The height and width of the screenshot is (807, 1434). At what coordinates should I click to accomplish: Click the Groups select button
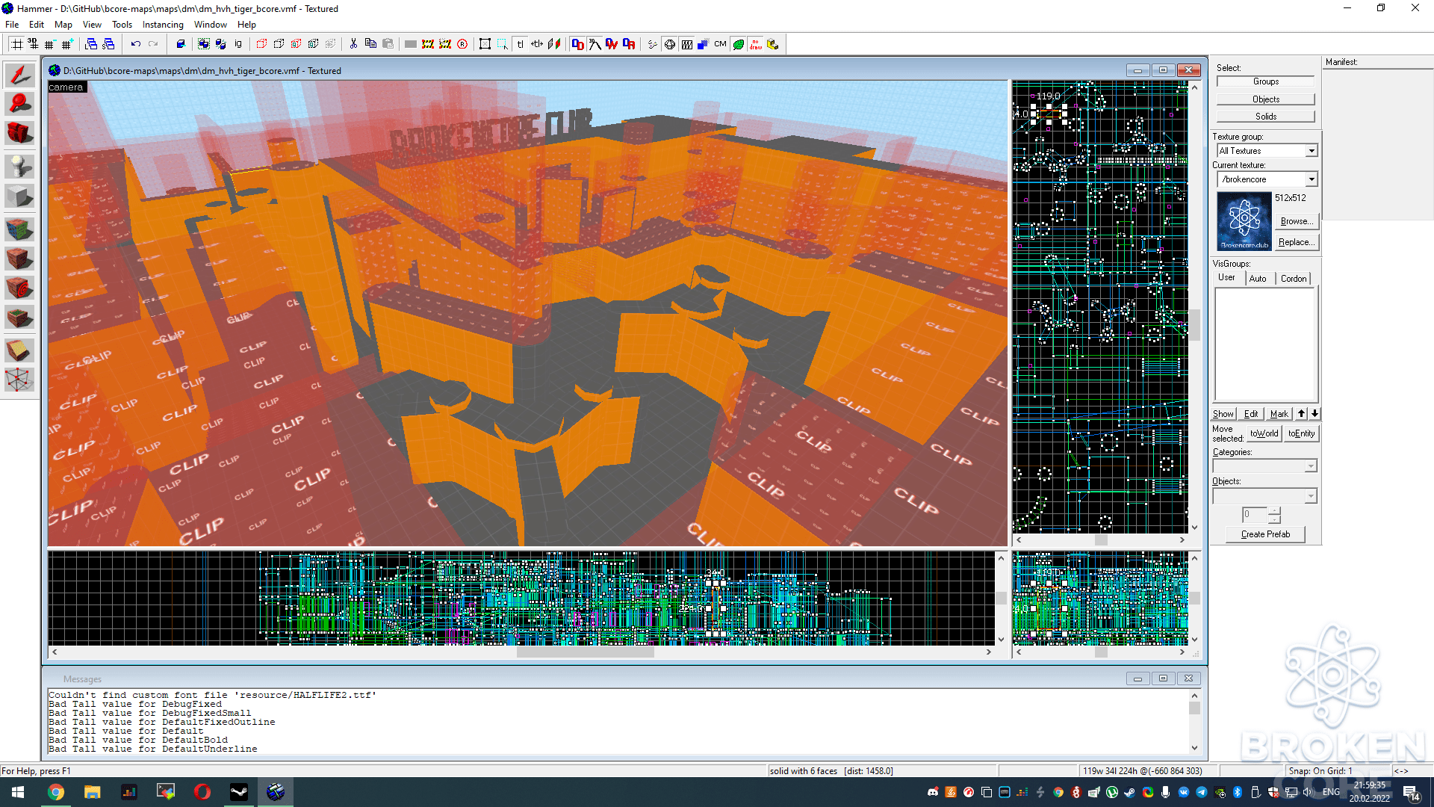click(1265, 81)
